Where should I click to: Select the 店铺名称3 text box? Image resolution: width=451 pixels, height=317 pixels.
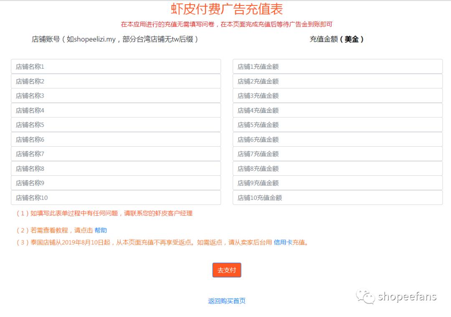[x=116, y=95]
